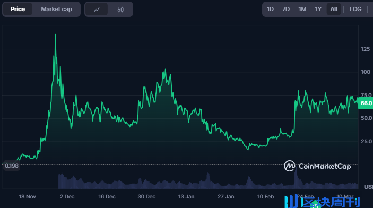Click the highest price peak on chart

click(55, 35)
